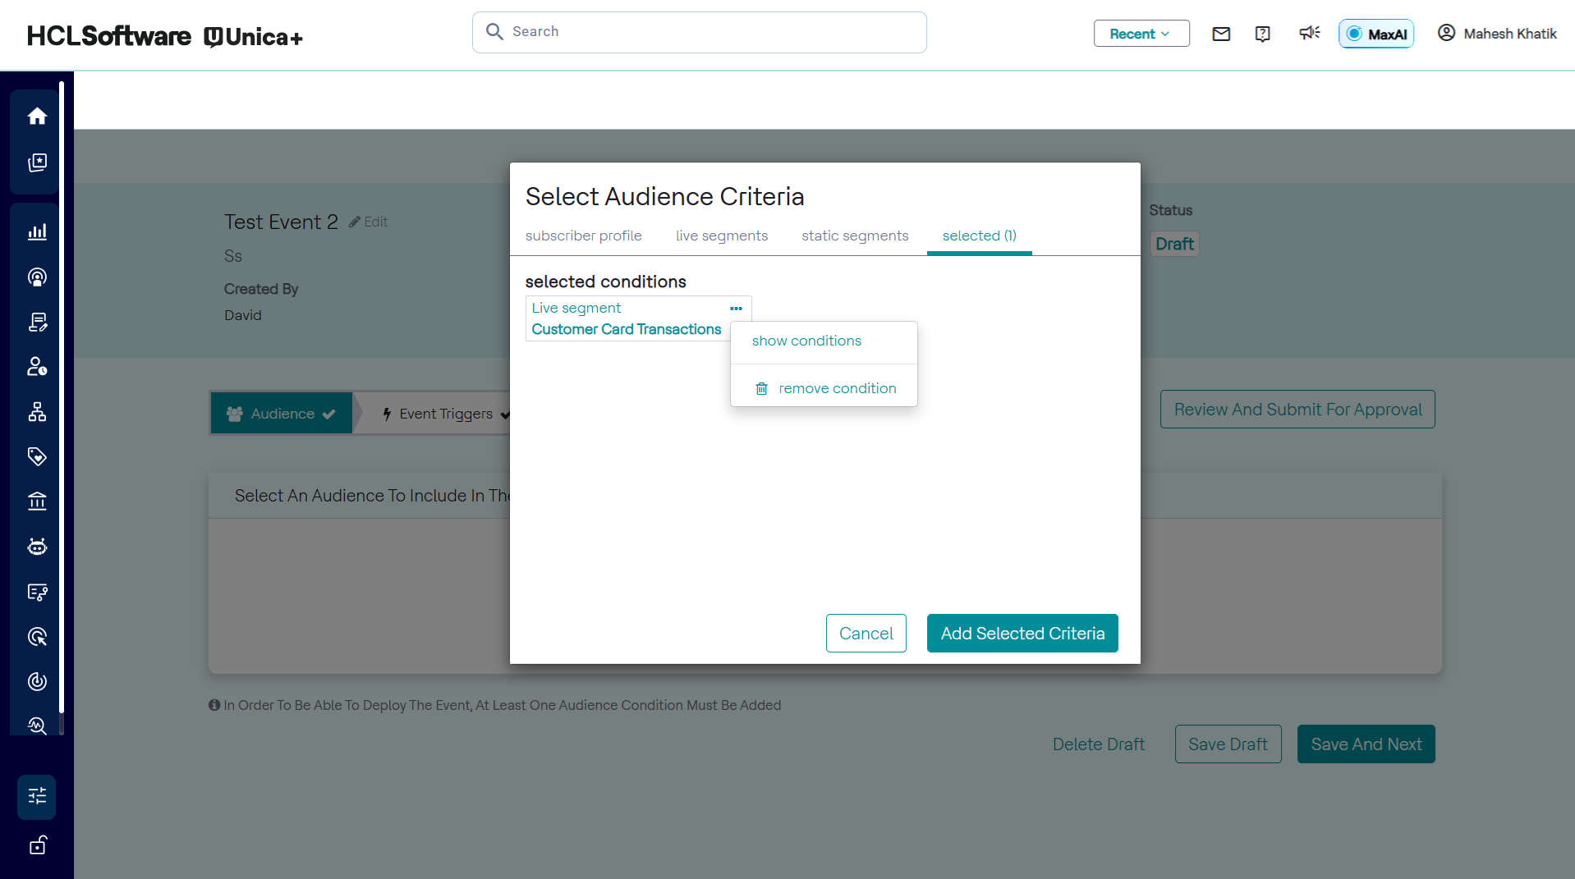The height and width of the screenshot is (879, 1575).
Task: Expand the Recent dropdown
Action: [x=1141, y=34]
